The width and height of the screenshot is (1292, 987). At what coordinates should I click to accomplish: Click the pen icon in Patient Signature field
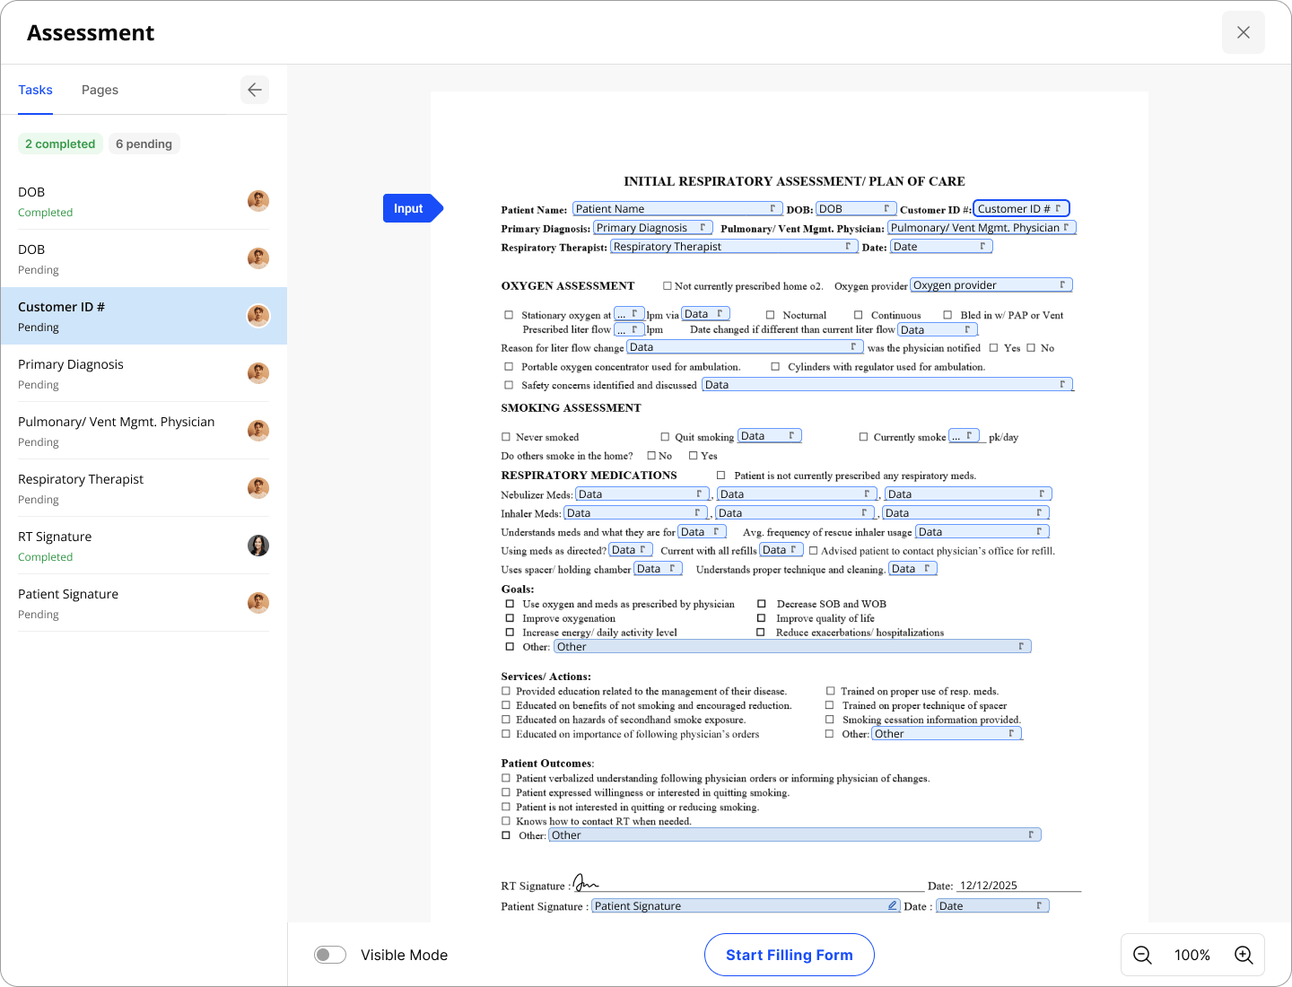(x=892, y=906)
